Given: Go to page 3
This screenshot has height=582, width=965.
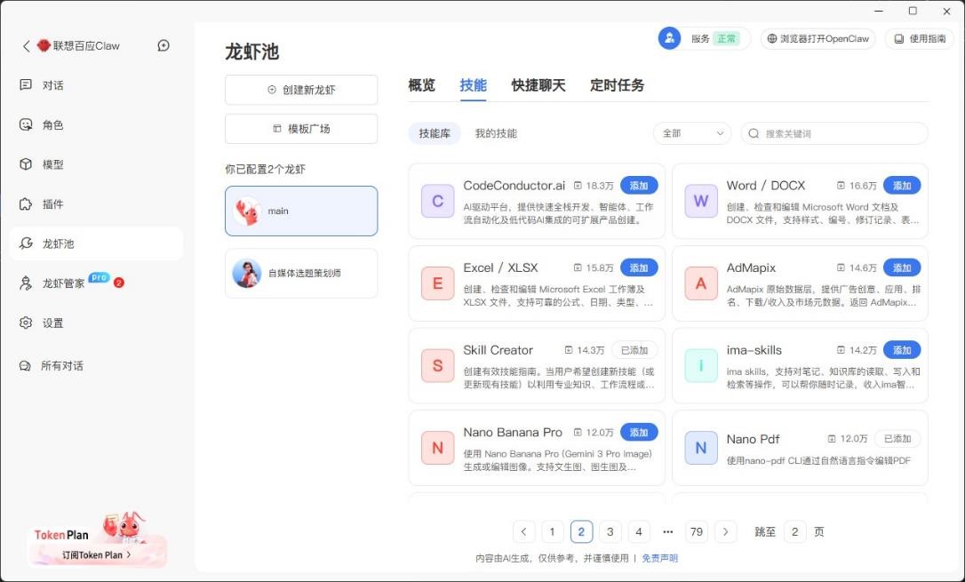Looking at the screenshot, I should [x=610, y=531].
